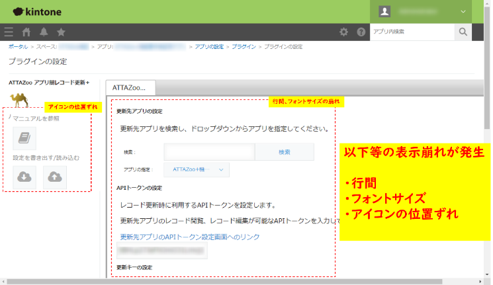
Task: Click the 検索 button
Action: tap(285, 152)
